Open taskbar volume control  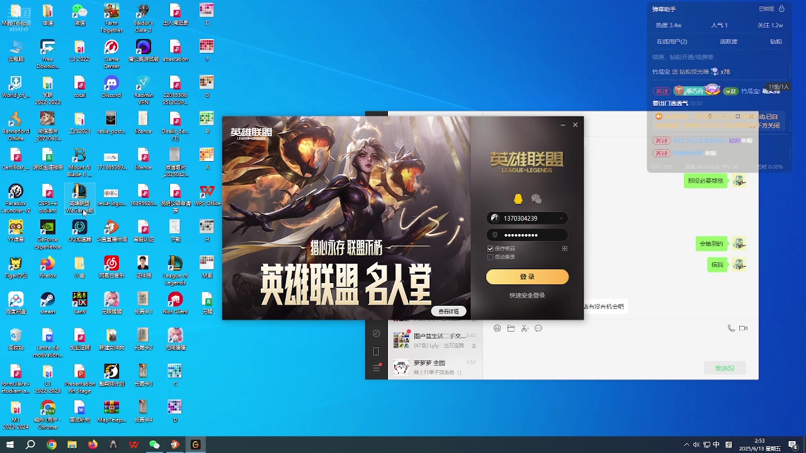point(696,445)
